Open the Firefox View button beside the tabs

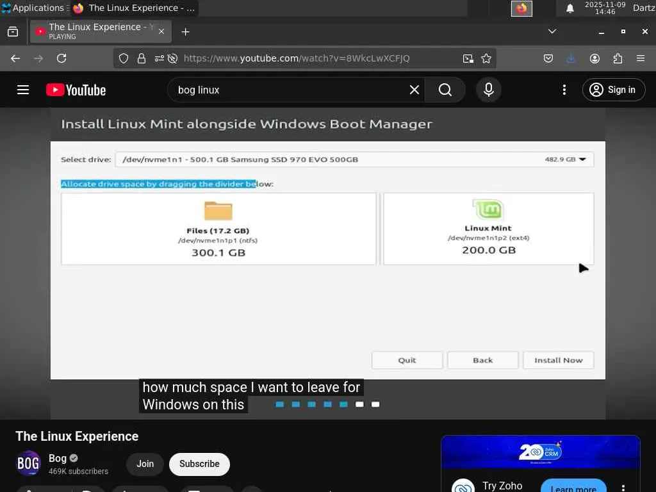(13, 32)
